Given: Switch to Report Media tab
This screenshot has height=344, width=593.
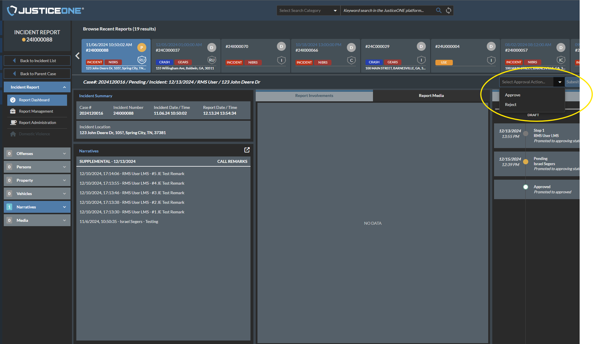Looking at the screenshot, I should pyautogui.click(x=431, y=96).
